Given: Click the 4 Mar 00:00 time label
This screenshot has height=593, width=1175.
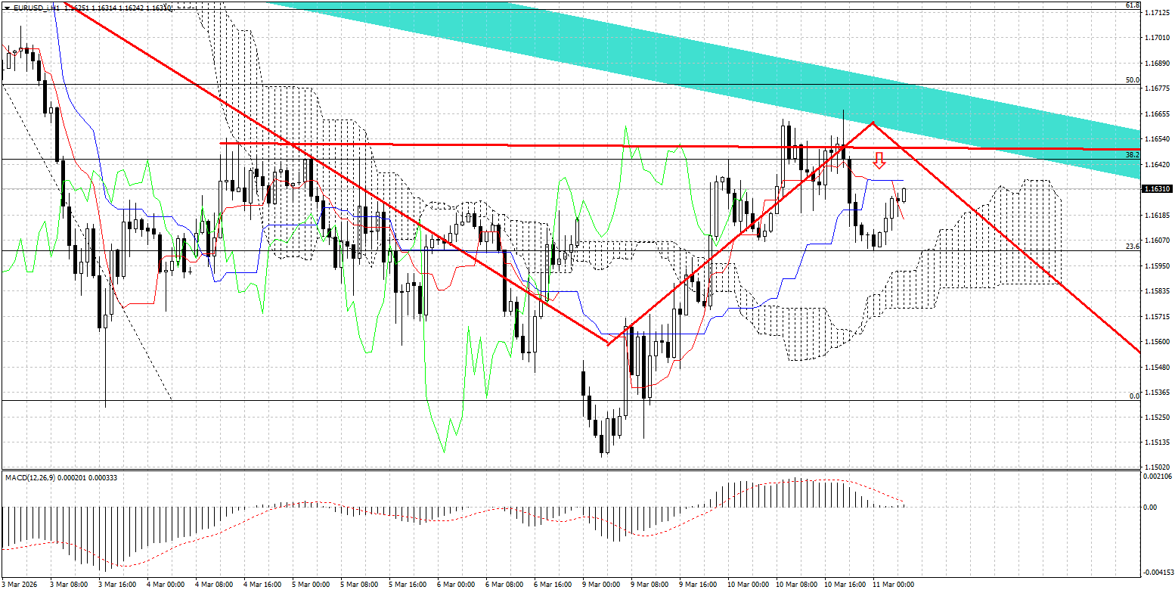Looking at the screenshot, I should (x=166, y=585).
